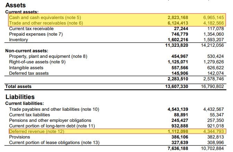Click pensions prior value 257,350

point(215,120)
